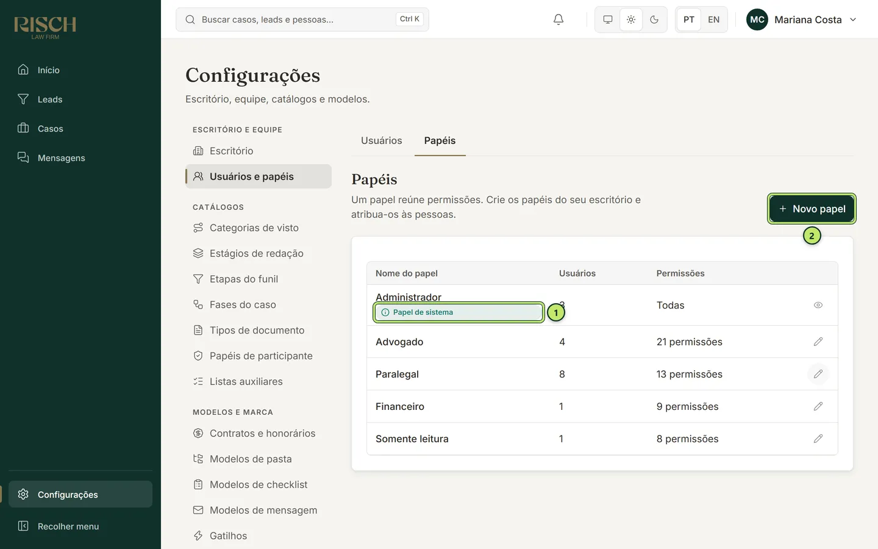Open Escritório settings section
The width and height of the screenshot is (878, 549).
[x=259, y=151]
